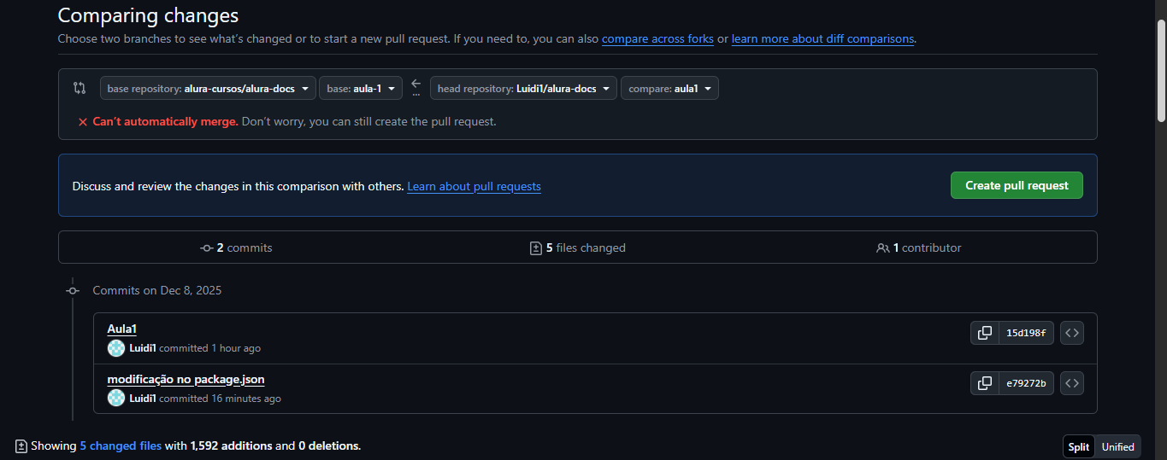Open the 5 files changed tab
Image resolution: width=1167 pixels, height=460 pixels.
[x=578, y=248]
